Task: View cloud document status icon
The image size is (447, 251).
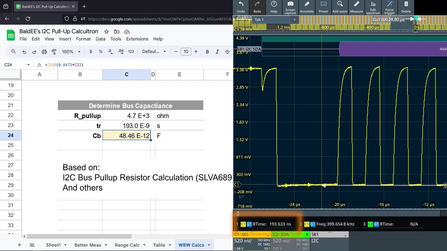Action: [127, 32]
